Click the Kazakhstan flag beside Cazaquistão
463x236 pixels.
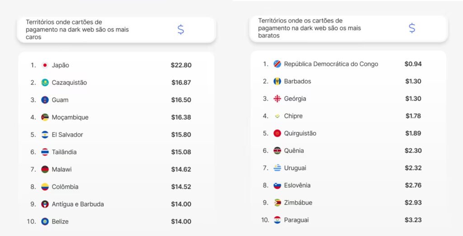pyautogui.click(x=45, y=83)
